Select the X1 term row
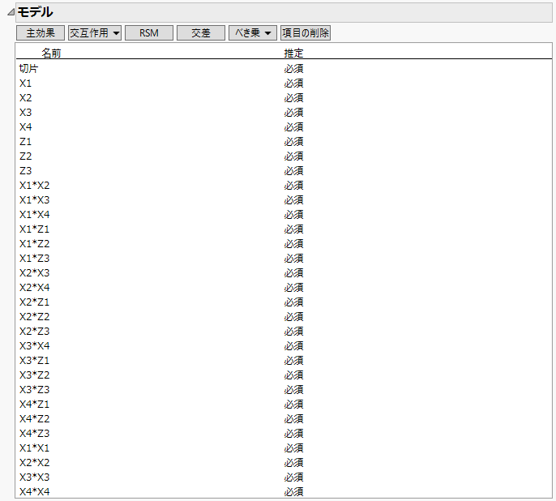Screen dimensions: 556x501 [x=26, y=83]
